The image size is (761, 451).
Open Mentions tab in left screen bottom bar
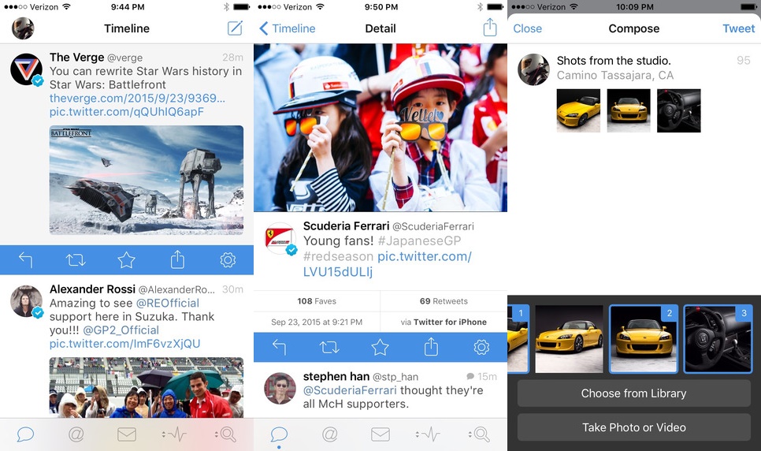[x=76, y=434]
